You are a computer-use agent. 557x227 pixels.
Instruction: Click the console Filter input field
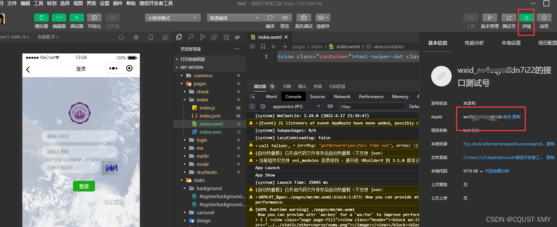(x=372, y=107)
